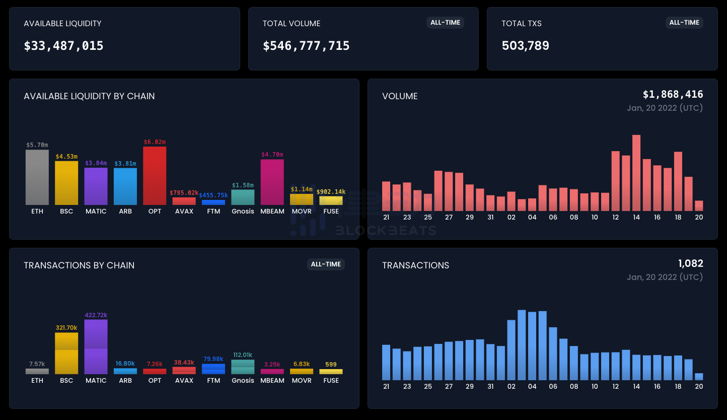Click the Volume bar for day 12

[615, 181]
